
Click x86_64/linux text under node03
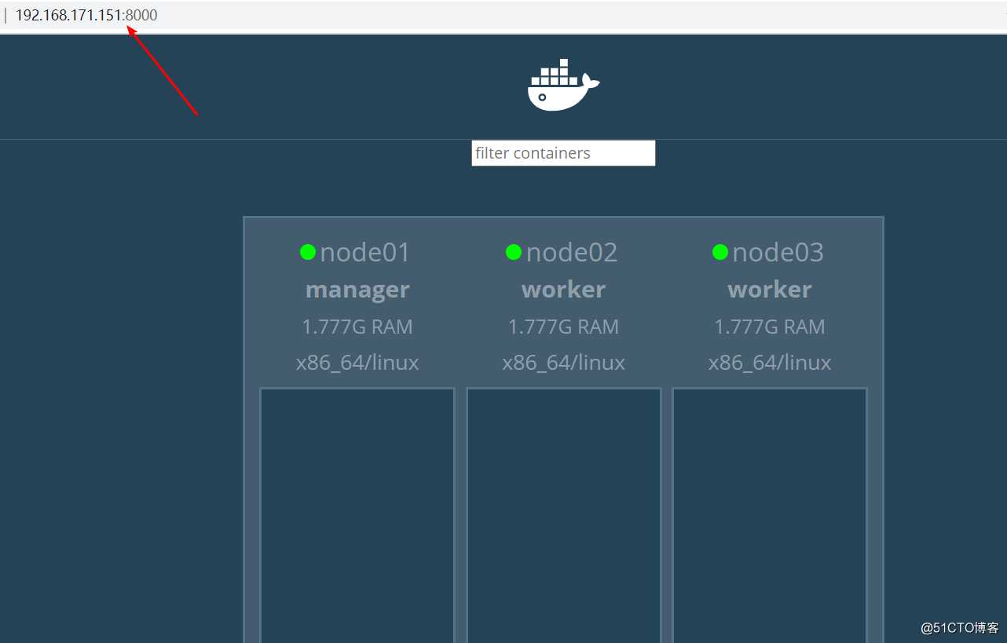click(770, 363)
